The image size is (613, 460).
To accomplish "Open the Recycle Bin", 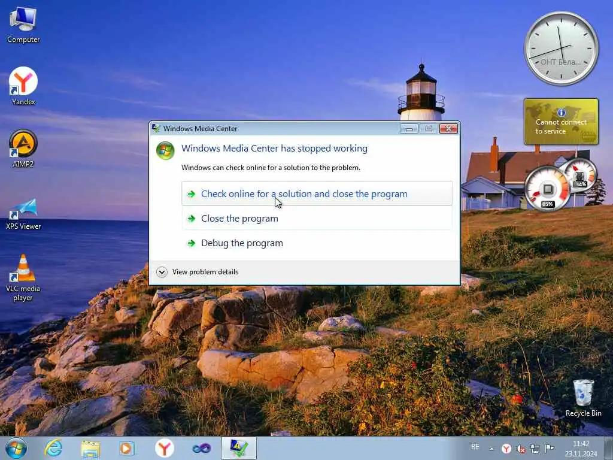I will tap(583, 398).
